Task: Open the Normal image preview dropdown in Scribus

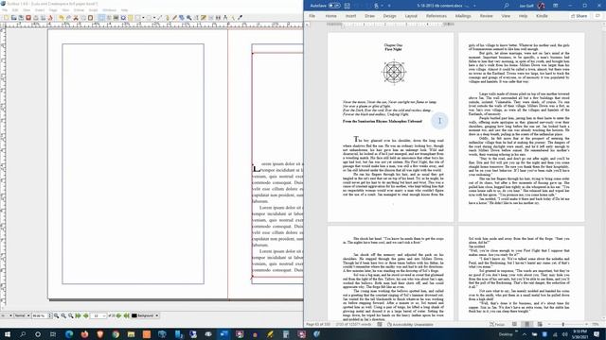Action: [22, 315]
